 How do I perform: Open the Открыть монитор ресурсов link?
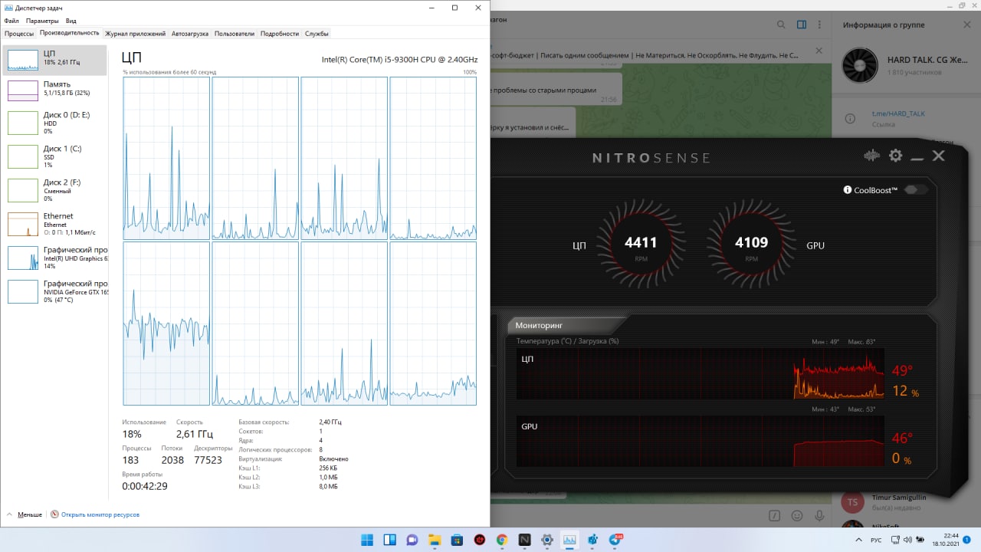point(96,514)
